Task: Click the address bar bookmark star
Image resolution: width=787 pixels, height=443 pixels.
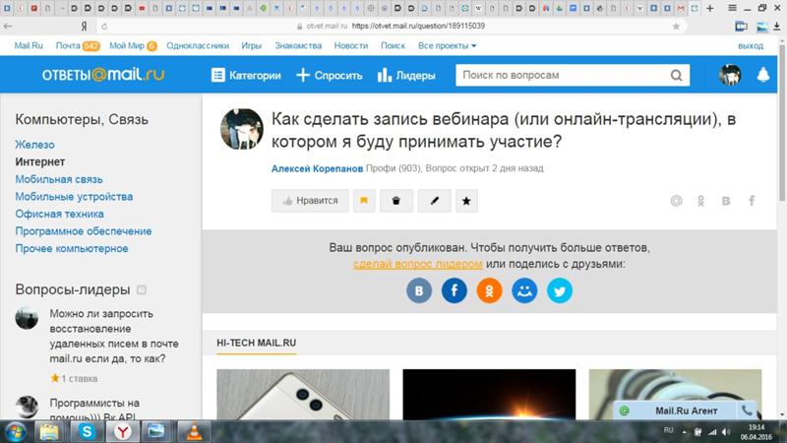Action: [676, 27]
